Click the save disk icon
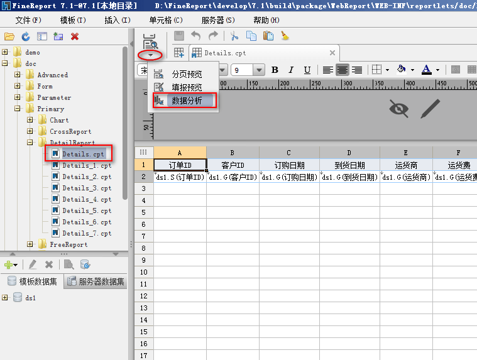The height and width of the screenshot is (360, 477). (x=179, y=36)
